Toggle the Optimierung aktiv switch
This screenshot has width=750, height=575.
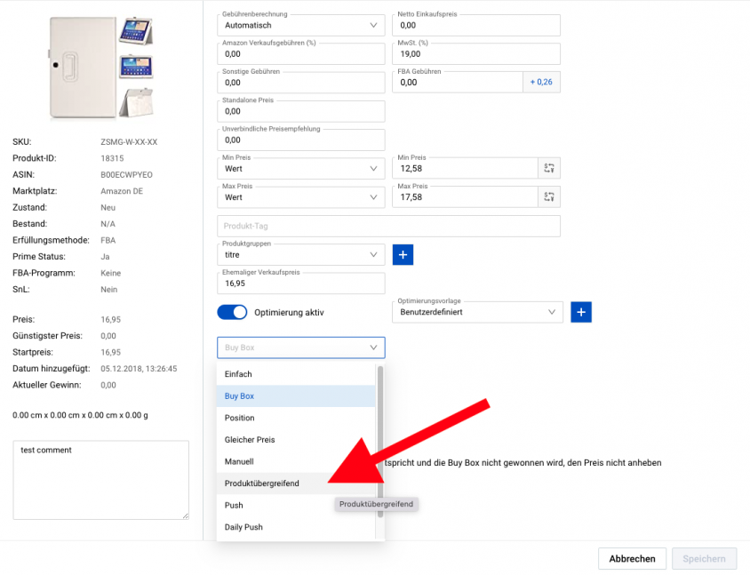[233, 312]
